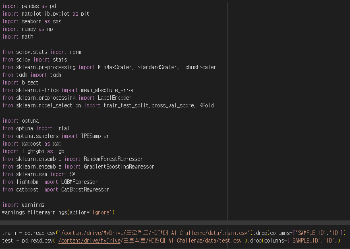This screenshot has height=249, width=350.
Task: Click the 'ignore' string in filterwarnings
Action: point(101,212)
